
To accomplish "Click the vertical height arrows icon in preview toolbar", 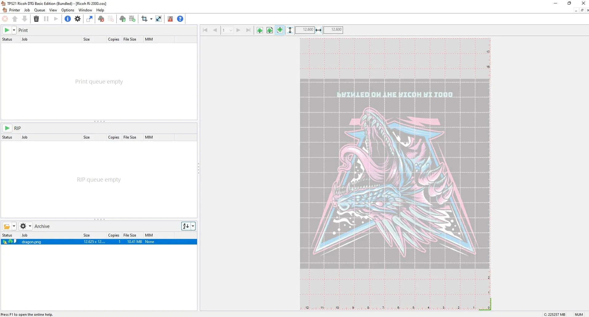I will coord(290,30).
